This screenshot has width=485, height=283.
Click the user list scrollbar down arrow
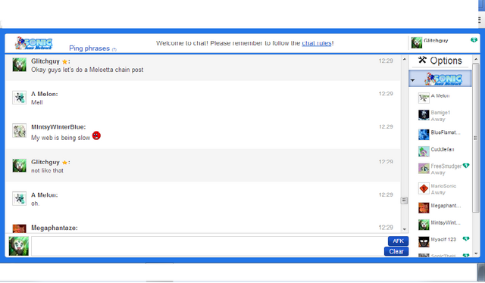476,253
